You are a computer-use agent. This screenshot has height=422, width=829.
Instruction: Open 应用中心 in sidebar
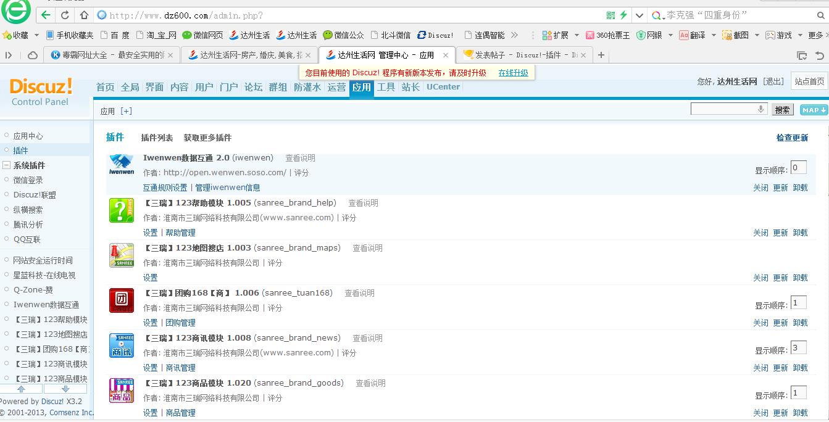pos(28,136)
